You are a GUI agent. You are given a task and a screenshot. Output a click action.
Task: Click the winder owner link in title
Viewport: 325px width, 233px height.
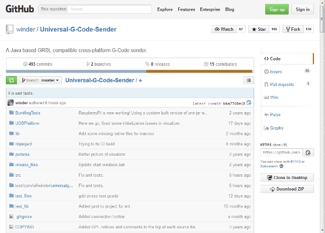[x=26, y=29]
